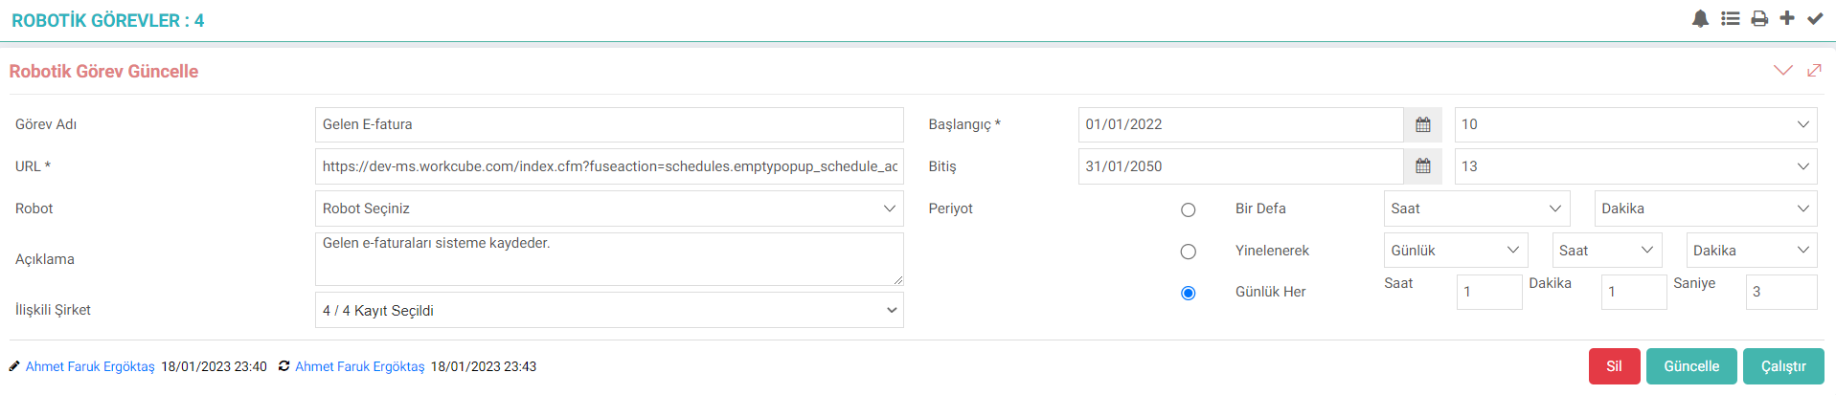Viewport: 1836px width, 395px height.
Task: Select the Günlük Her radio button
Action: pos(1189,293)
